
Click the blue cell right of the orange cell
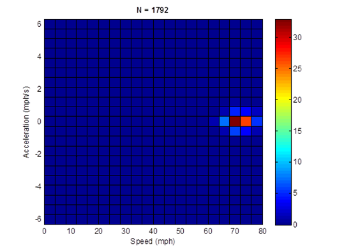pos(257,121)
